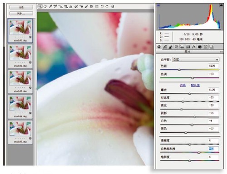The image size is (227, 174).
Task: Rotate the image 90° counterclockwise
Action: (102, 6)
